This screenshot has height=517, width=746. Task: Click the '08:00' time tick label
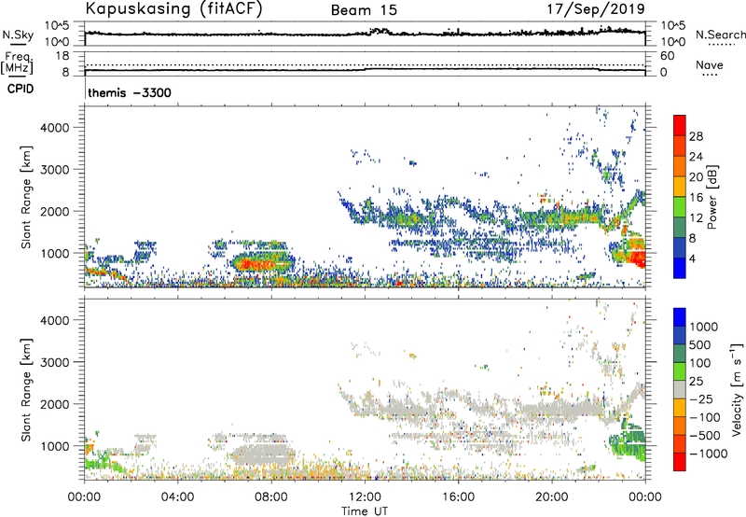pyautogui.click(x=270, y=497)
